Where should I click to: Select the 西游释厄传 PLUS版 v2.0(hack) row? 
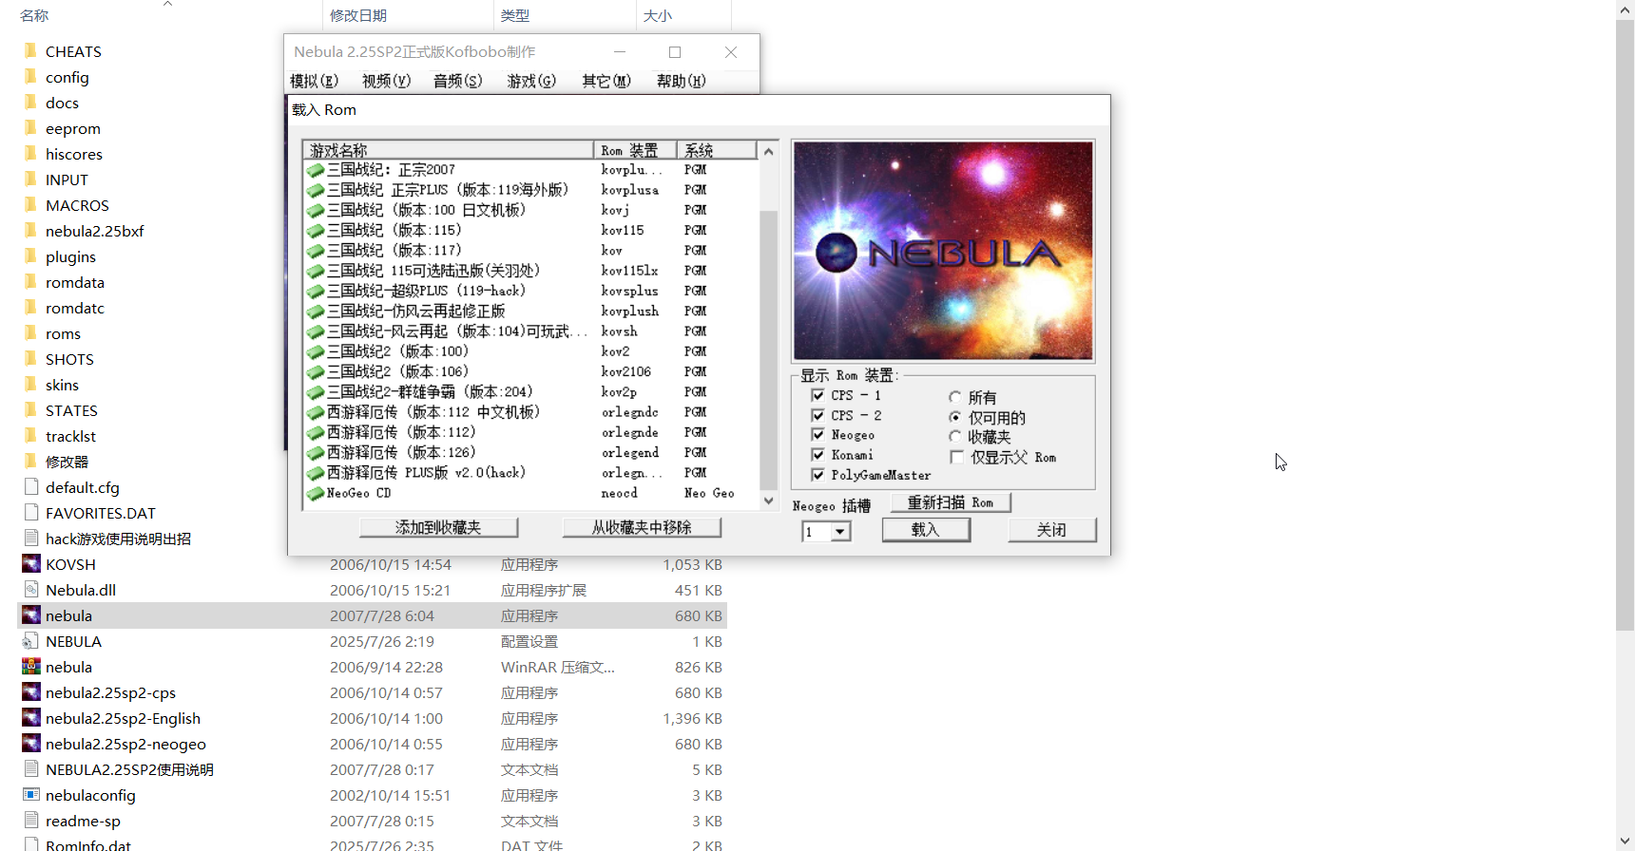[x=530, y=473]
